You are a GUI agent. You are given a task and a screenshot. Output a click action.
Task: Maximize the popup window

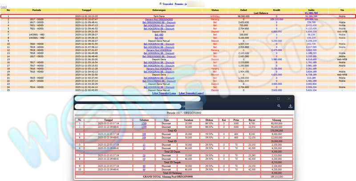tap(279, 98)
